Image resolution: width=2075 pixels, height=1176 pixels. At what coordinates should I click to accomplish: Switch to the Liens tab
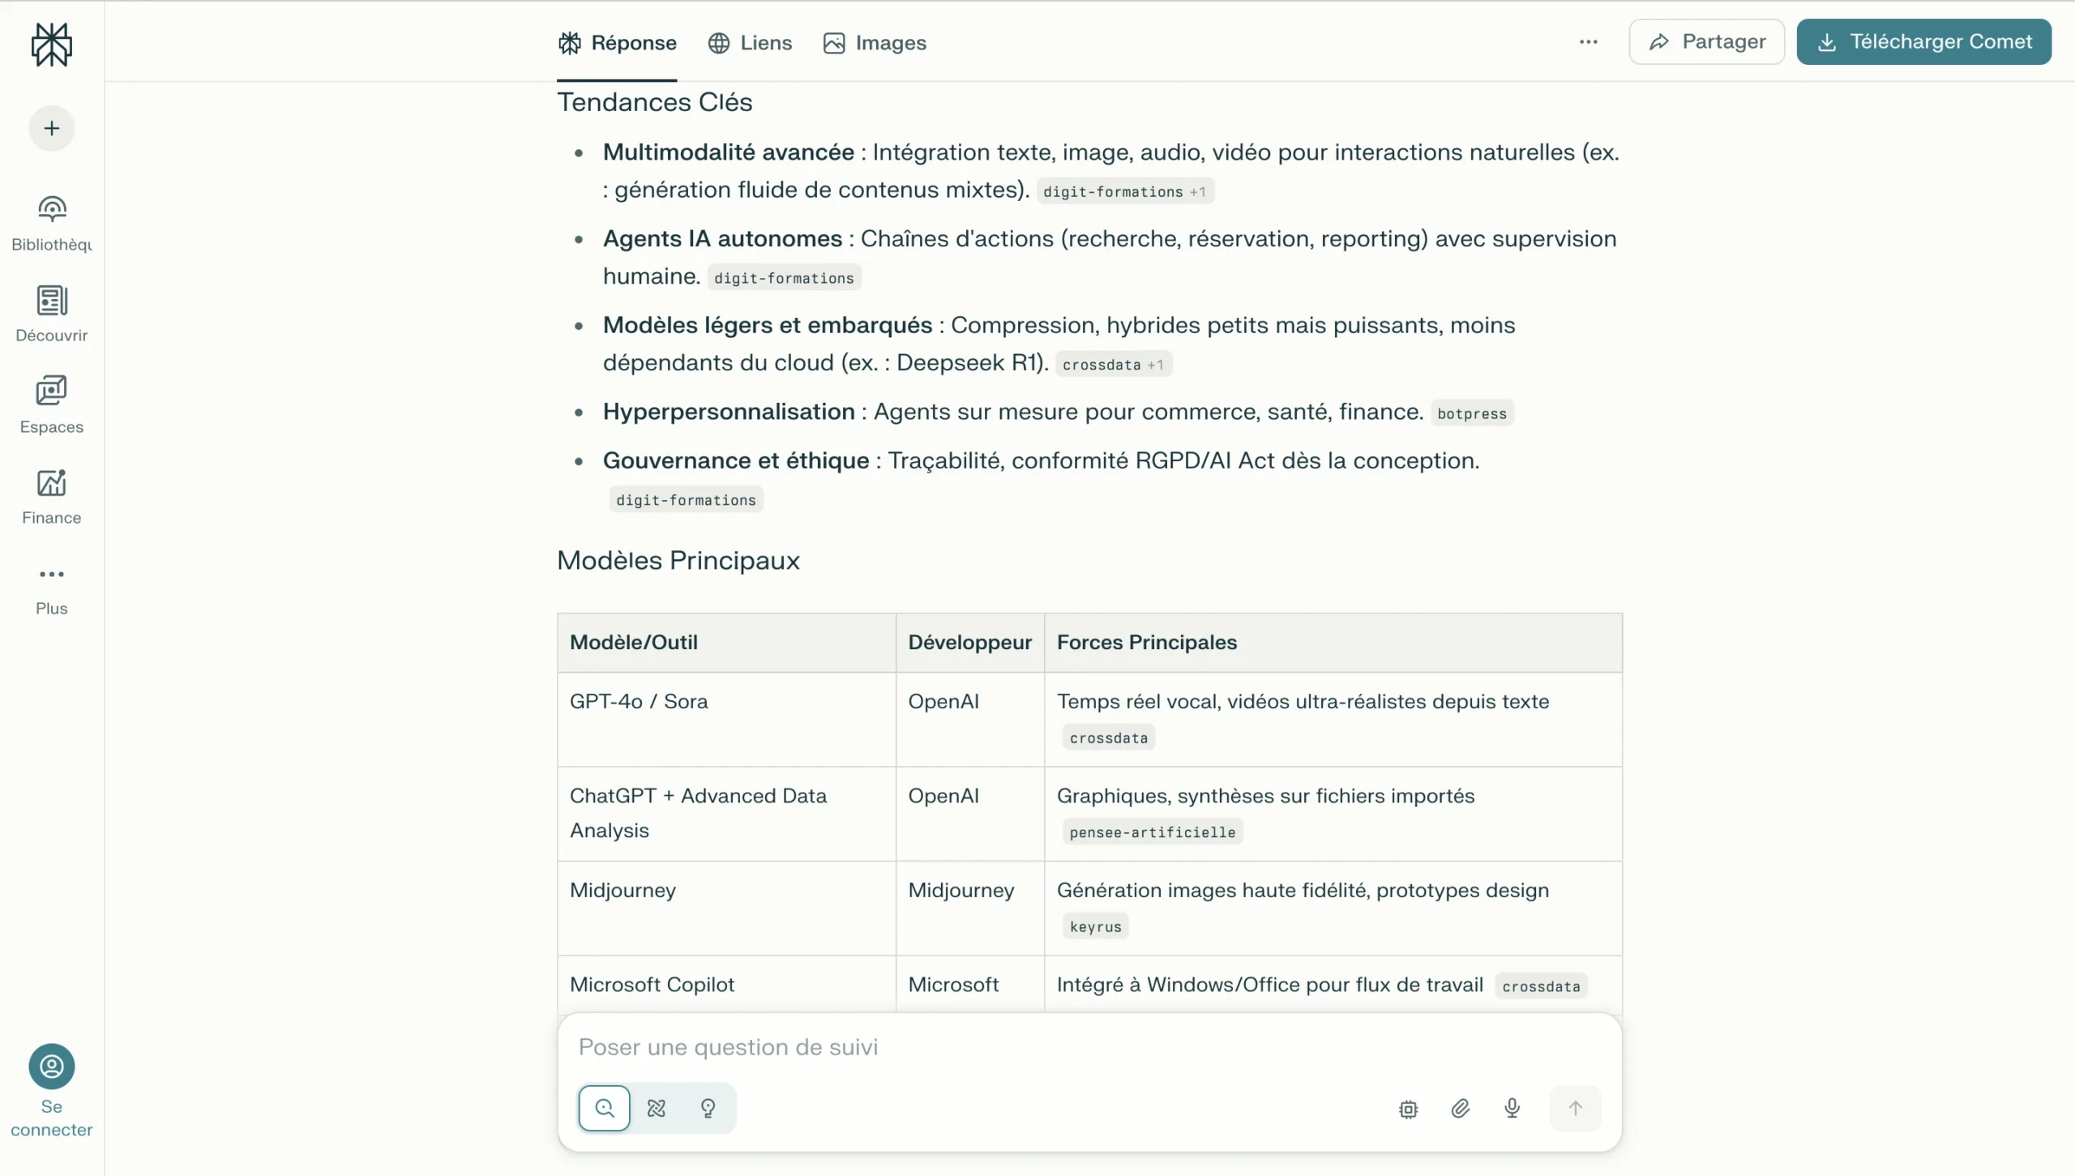[750, 42]
